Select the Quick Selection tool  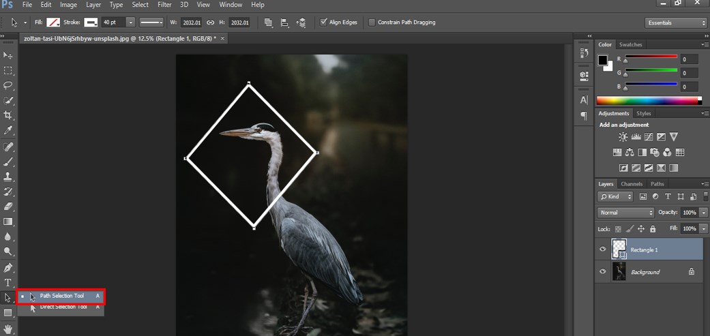point(8,100)
